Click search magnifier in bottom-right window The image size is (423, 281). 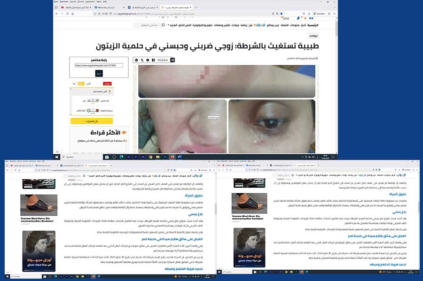tap(293, 175)
